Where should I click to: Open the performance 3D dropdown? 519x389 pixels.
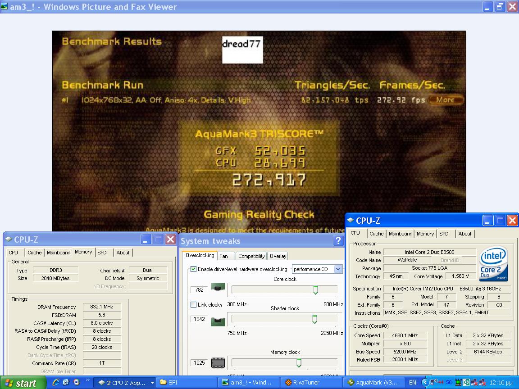pos(317,269)
